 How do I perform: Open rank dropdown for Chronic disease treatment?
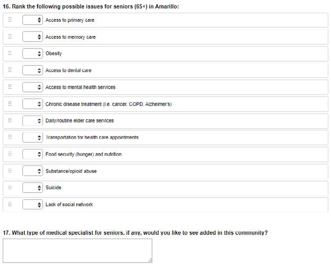tap(32, 104)
